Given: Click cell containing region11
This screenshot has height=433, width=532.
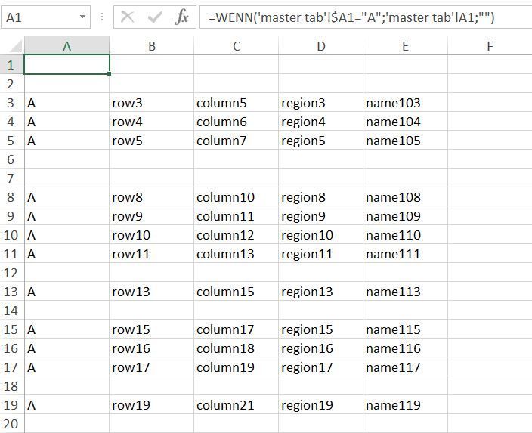Looking at the screenshot, I should coord(321,253).
